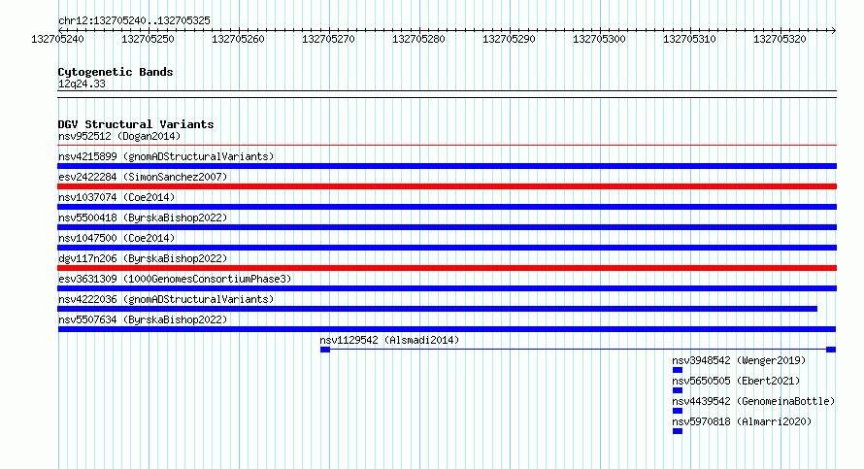Click ruler position 132705320
Image resolution: width=864 pixels, height=469 pixels.
(781, 39)
